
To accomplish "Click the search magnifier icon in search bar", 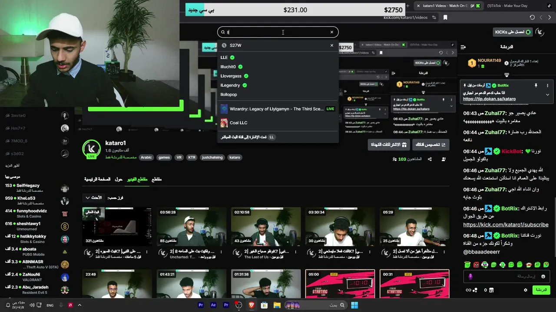I will pyautogui.click(x=223, y=32).
